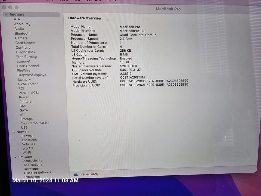
Task: Select SAS in the sidebar
Action: tap(23, 106)
